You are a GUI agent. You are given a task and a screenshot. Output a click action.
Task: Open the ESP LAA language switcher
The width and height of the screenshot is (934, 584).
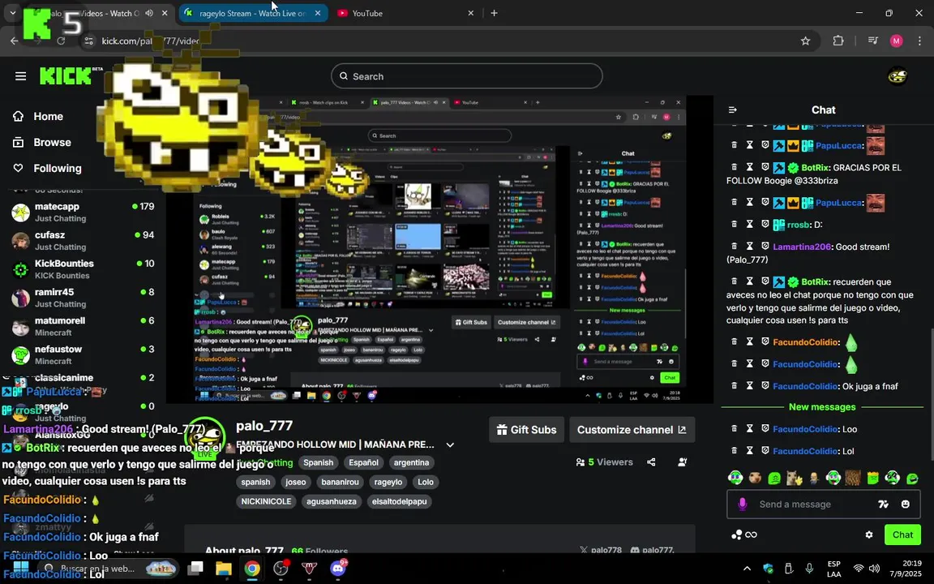click(834, 569)
